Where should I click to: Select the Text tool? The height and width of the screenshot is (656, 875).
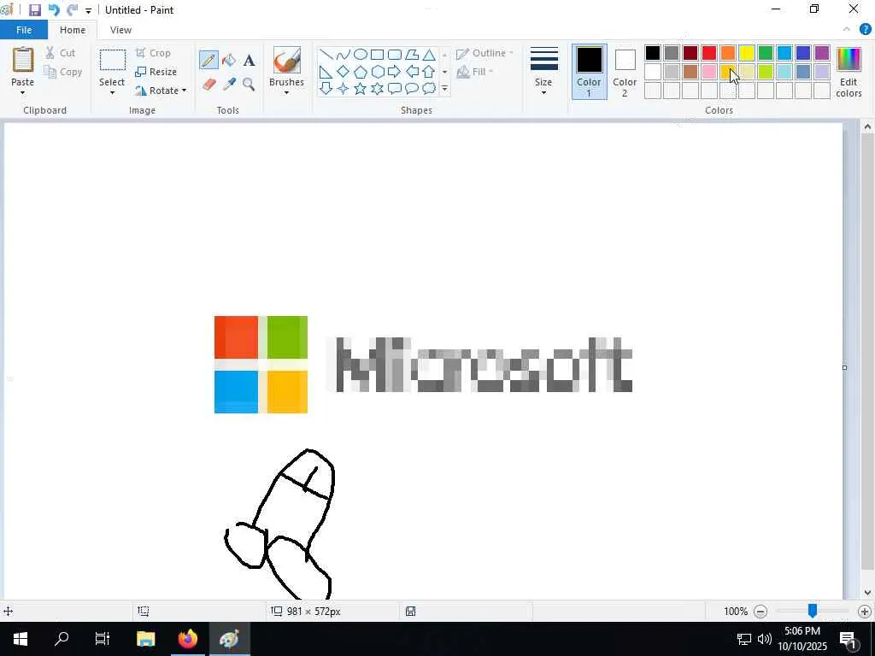pyautogui.click(x=249, y=60)
